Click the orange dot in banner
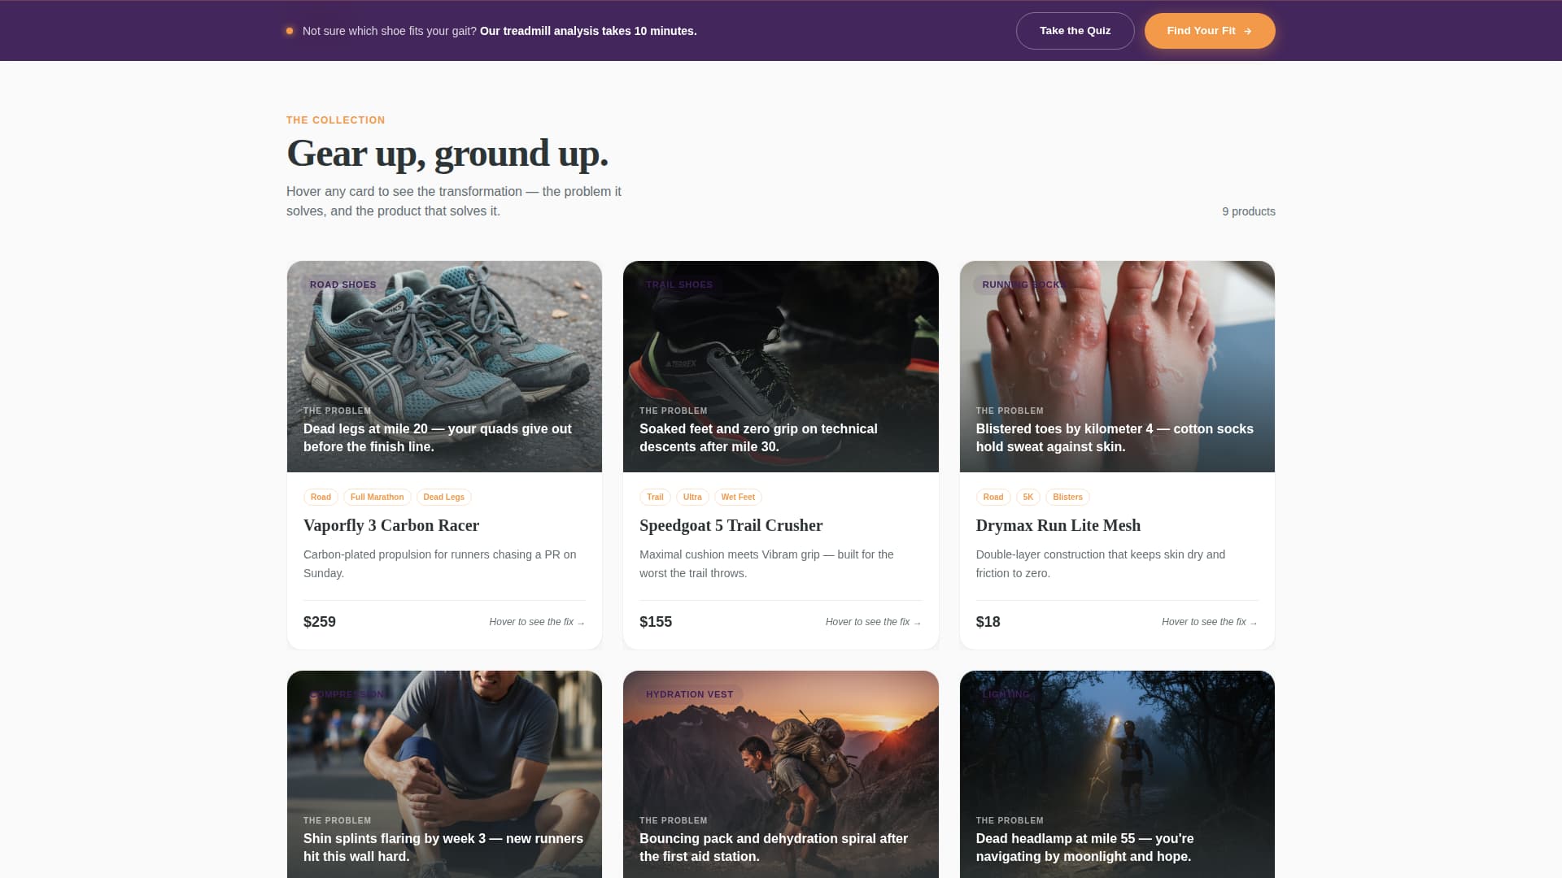1562x878 pixels. [290, 31]
